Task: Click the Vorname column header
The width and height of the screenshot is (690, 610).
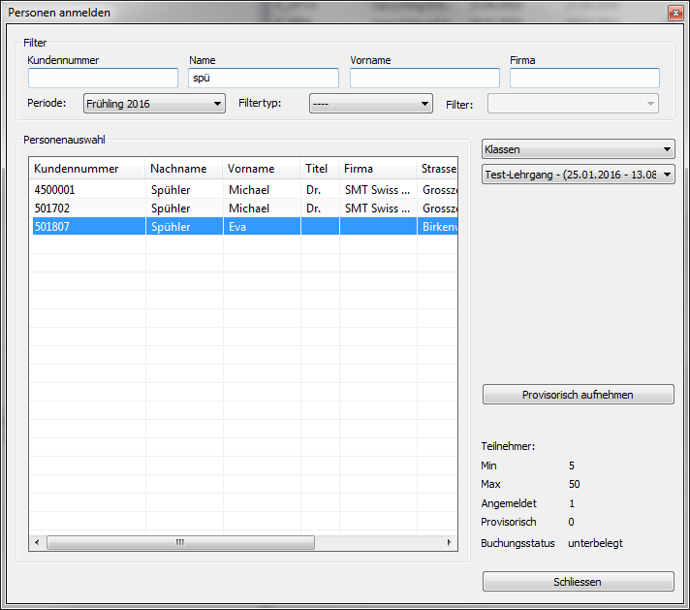Action: click(262, 169)
